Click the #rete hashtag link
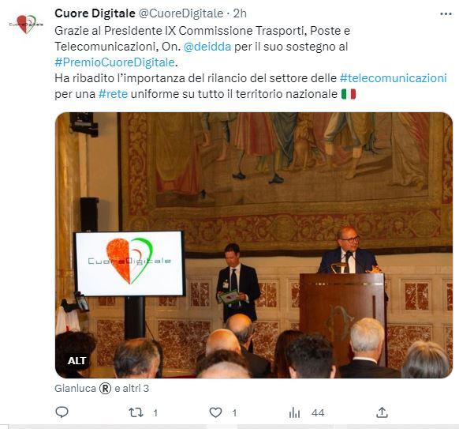 pos(114,94)
